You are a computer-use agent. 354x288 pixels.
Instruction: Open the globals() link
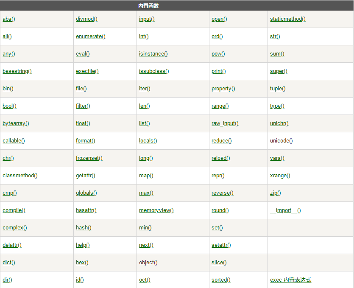click(x=86, y=193)
